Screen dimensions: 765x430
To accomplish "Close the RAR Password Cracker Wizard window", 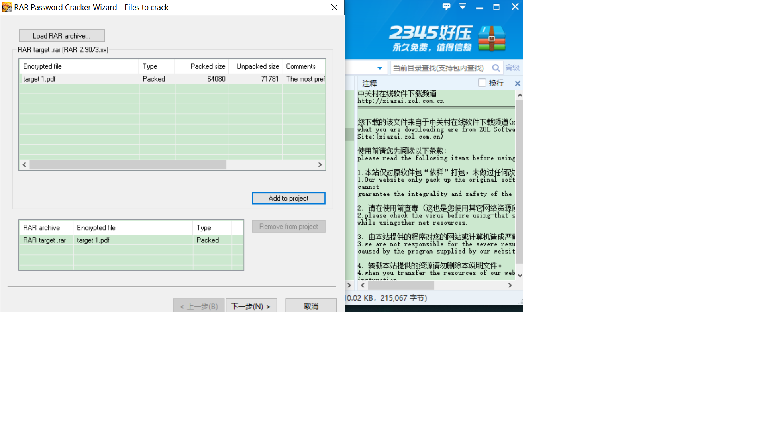I will [334, 7].
